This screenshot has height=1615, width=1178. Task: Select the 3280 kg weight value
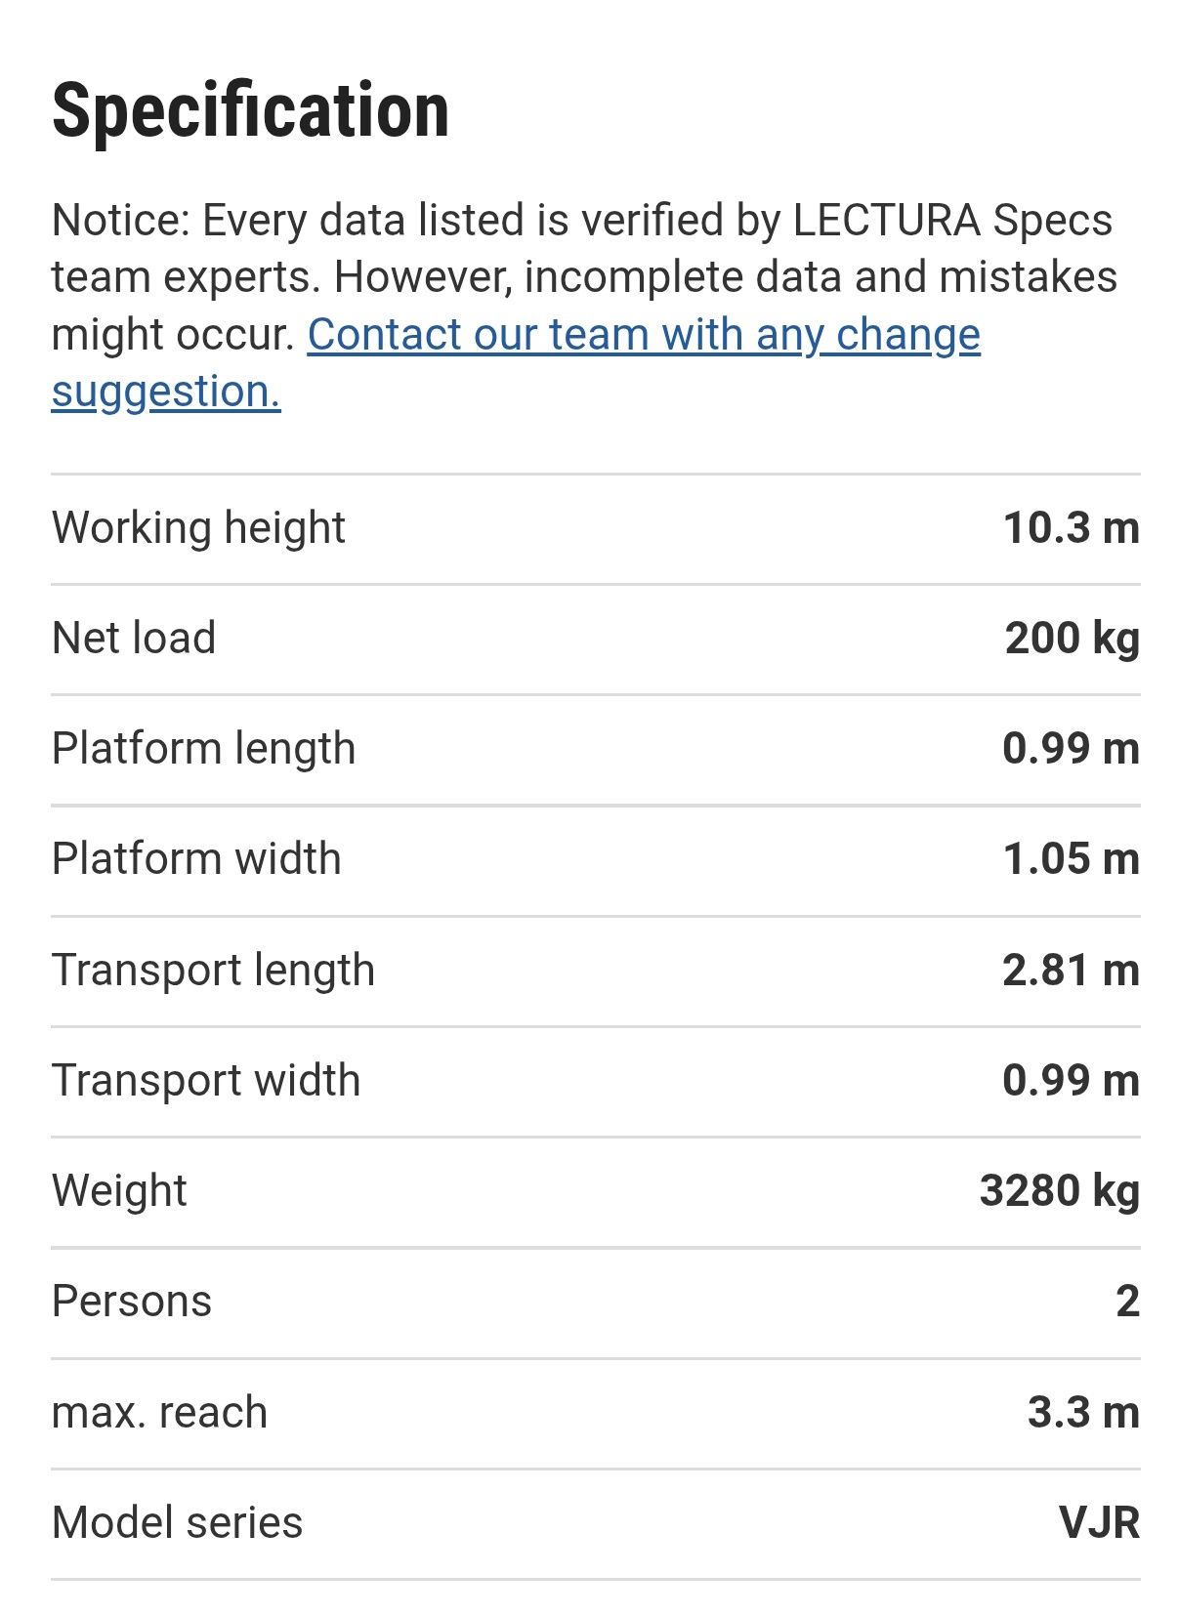tap(1060, 1191)
